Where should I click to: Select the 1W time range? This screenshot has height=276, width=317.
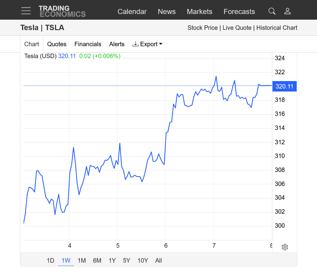[66, 261]
